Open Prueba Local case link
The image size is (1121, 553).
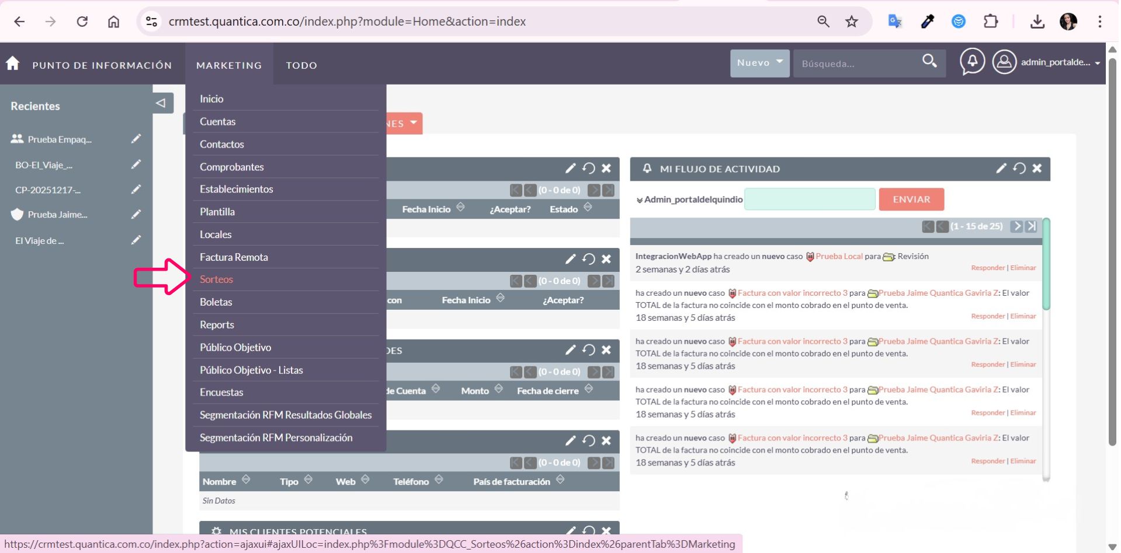coord(839,256)
